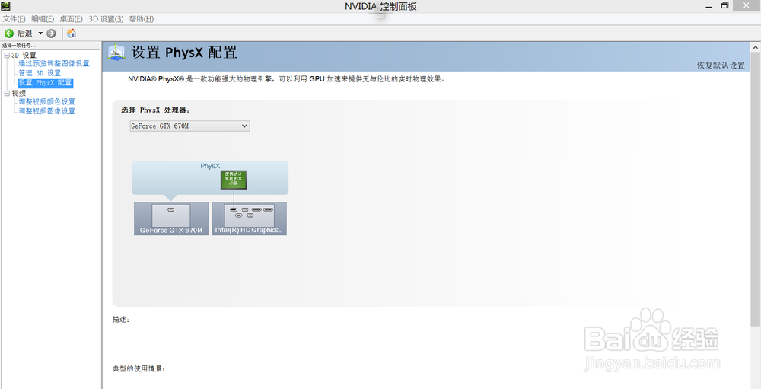Image resolution: width=761 pixels, height=389 pixels.
Task: Open the 3D 设置(3) menu
Action: [x=106, y=19]
